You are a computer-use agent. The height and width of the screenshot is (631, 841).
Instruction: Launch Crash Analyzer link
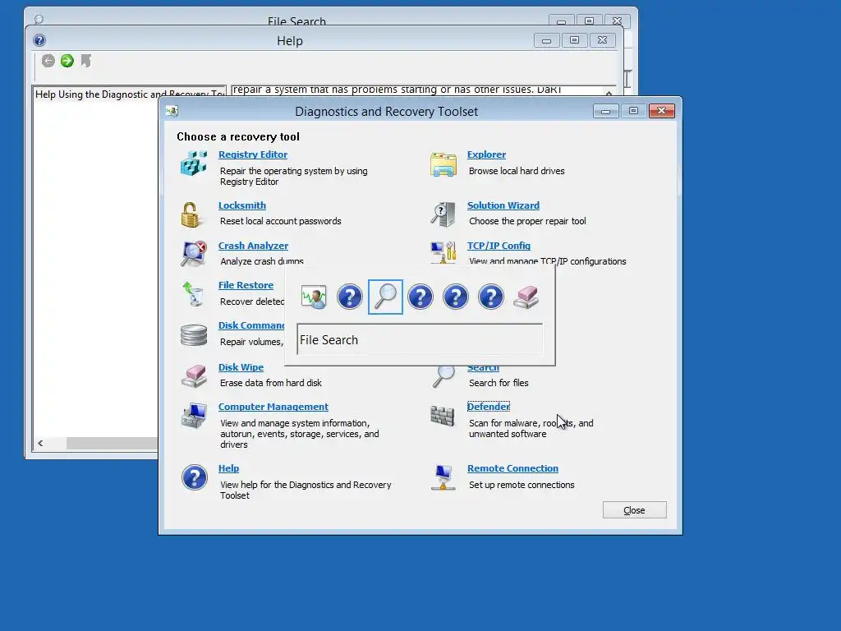tap(253, 246)
